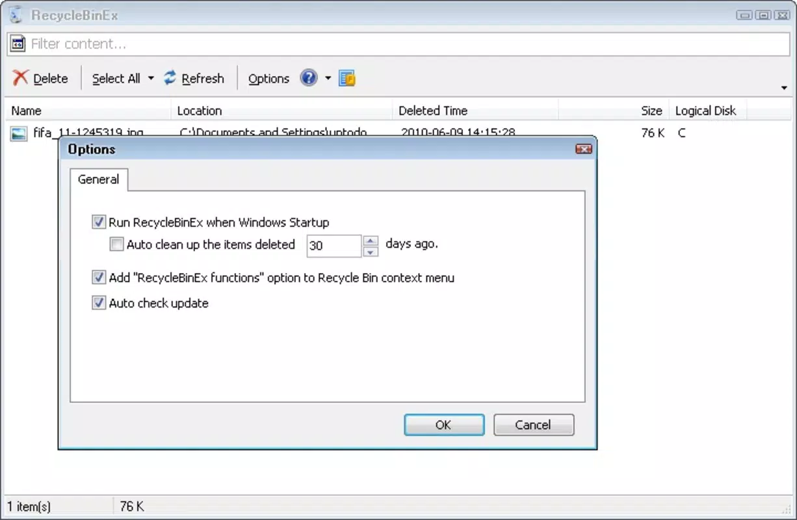Minimize the RecycleBinEx window

pos(745,15)
